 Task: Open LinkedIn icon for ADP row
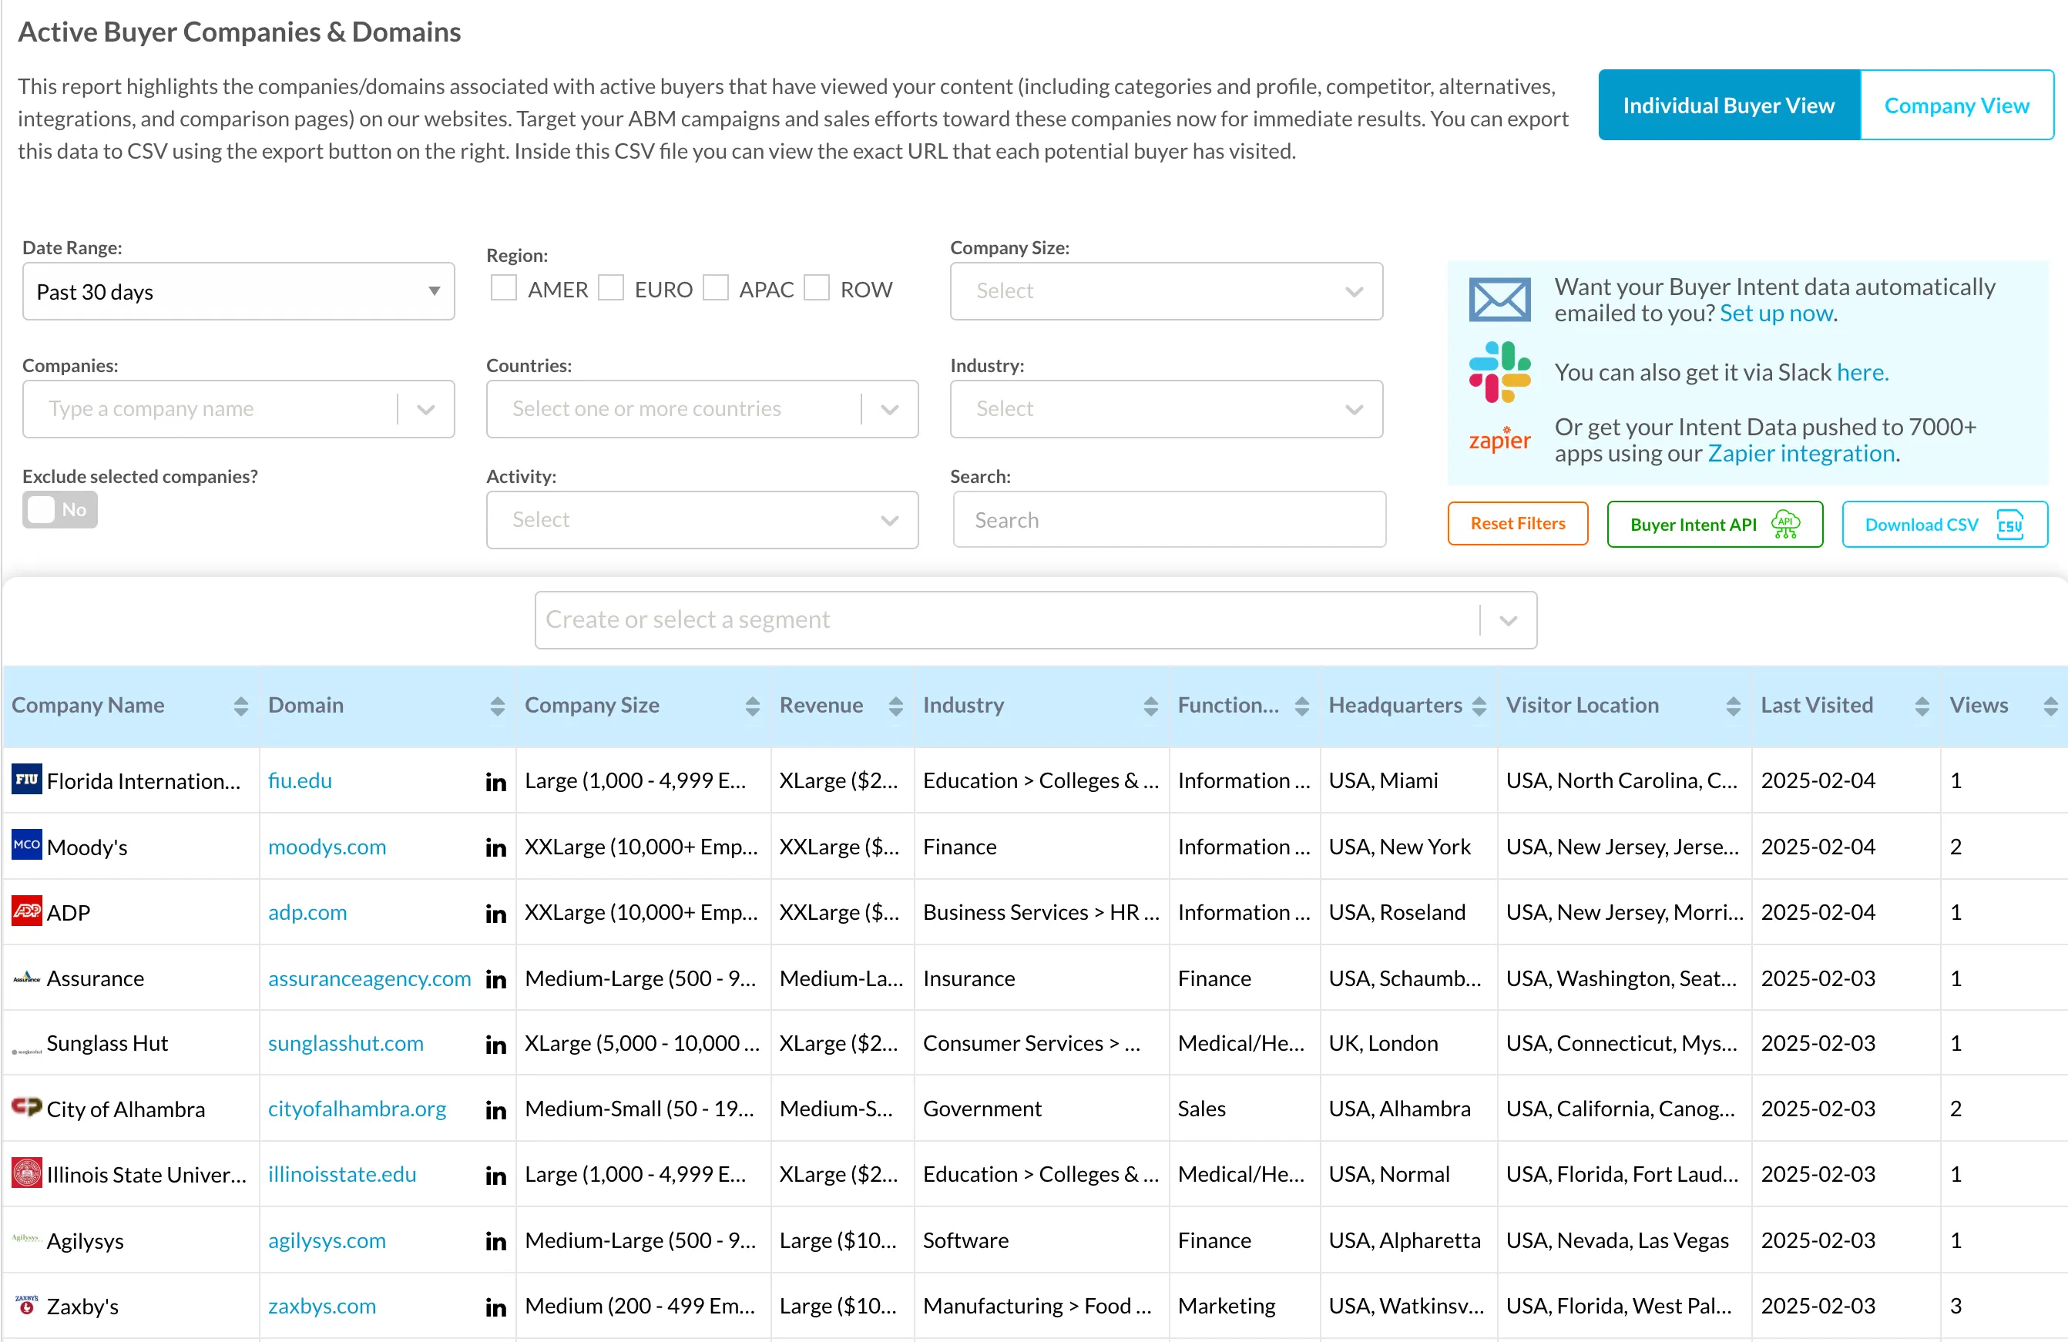click(495, 913)
